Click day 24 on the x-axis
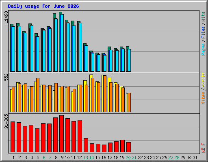 (x=152, y=158)
